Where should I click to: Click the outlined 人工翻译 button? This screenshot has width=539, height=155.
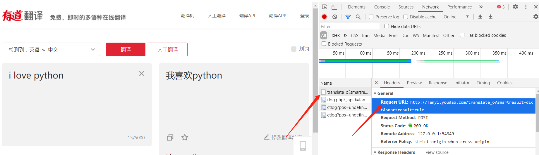168,50
